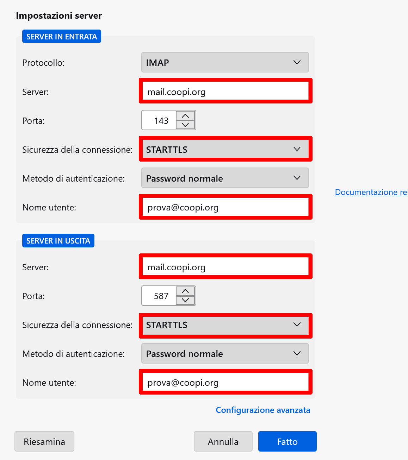Expand incoming Sicurezza della connessione dropdown
The width and height of the screenshot is (408, 460).
click(225, 149)
